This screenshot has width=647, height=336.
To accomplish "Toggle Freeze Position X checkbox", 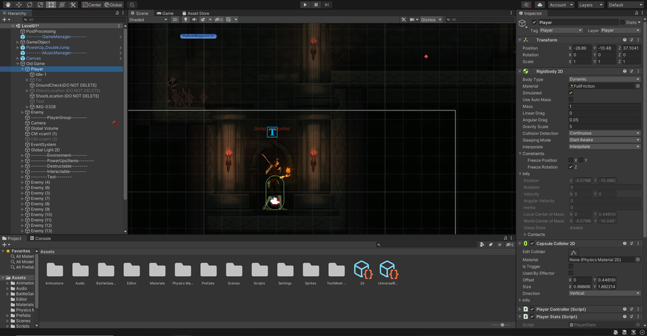I will 571,160.
